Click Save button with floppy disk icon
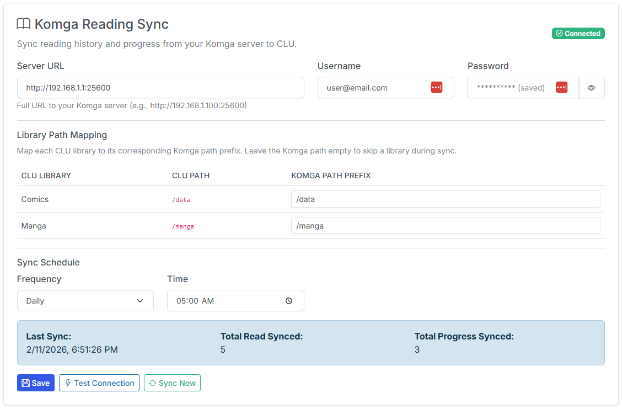 (36, 383)
